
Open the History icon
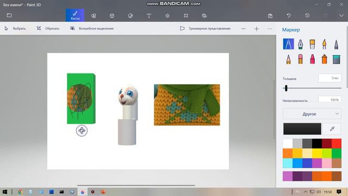coord(307,16)
